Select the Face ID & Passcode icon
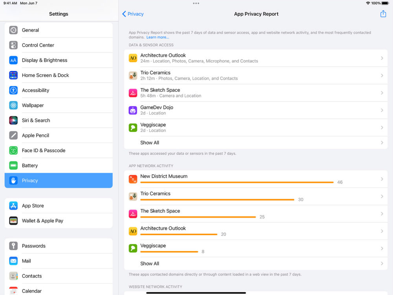The width and height of the screenshot is (393, 295). [x=13, y=150]
